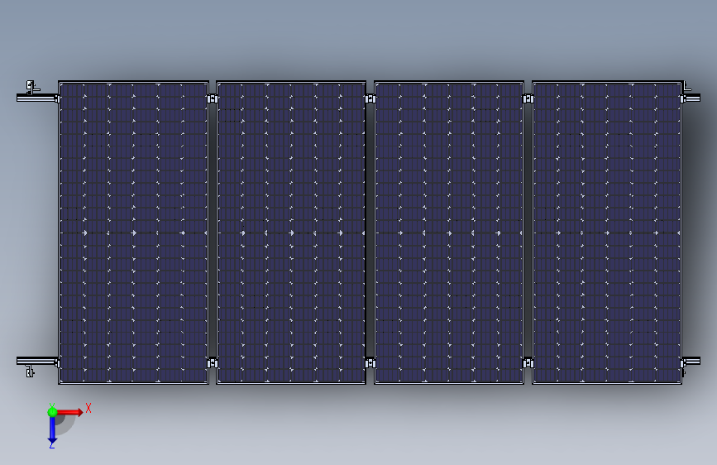
Task: Select lower mid clamp between second and third panels
Action: click(x=370, y=363)
